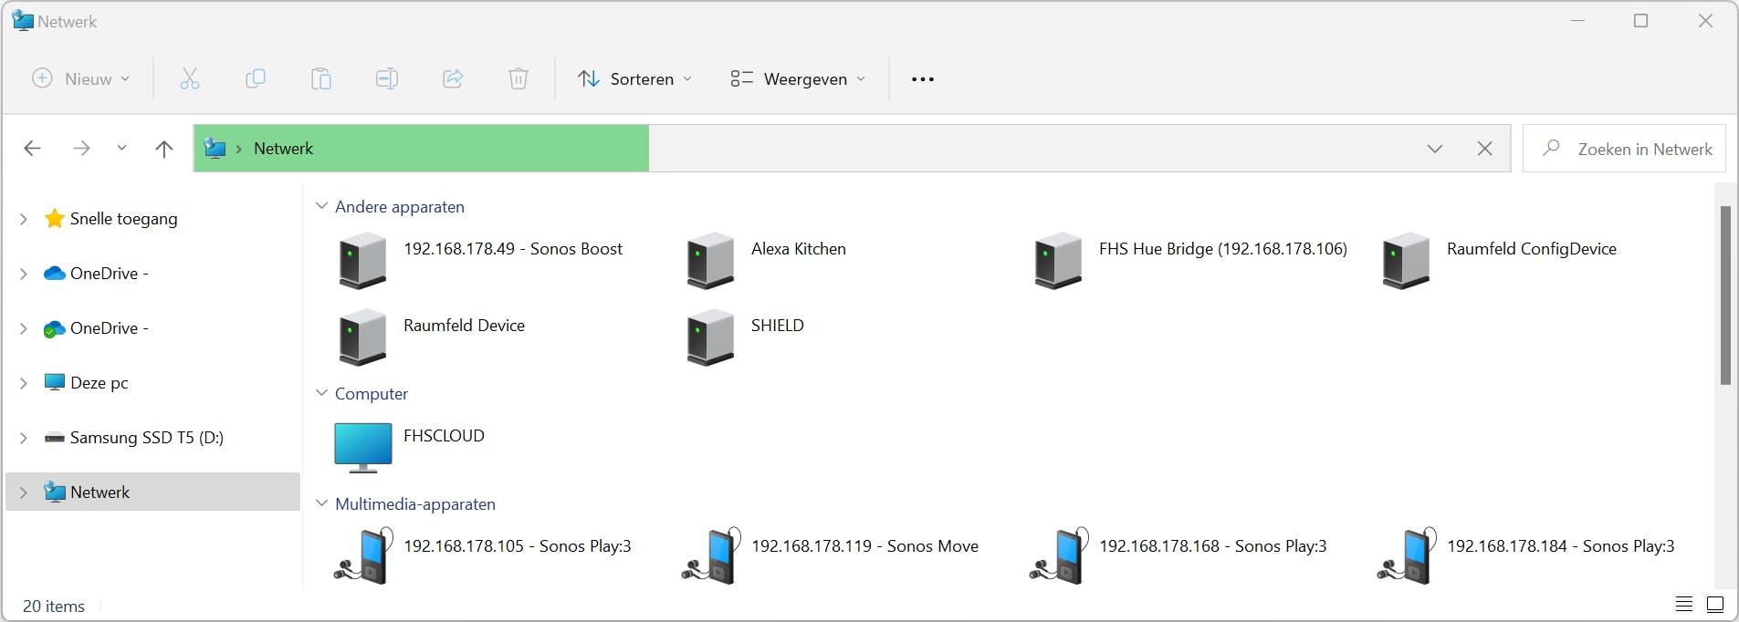The height and width of the screenshot is (622, 1739).
Task: Open address bar history dropdown chevron
Action: pos(1435,149)
